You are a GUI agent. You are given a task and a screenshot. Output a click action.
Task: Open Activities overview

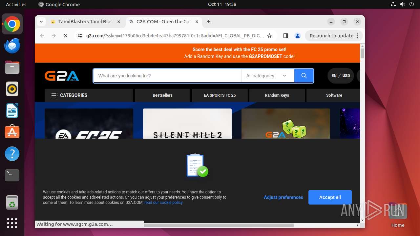point(16,4)
